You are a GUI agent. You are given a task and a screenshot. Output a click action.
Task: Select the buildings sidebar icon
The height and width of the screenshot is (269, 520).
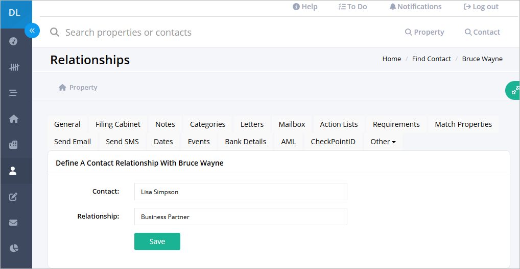[x=13, y=145]
